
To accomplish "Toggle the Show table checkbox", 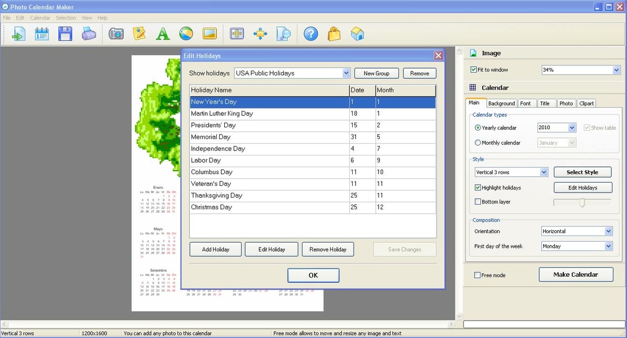I will tap(586, 128).
